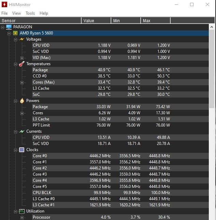Click the Currents green wave icon
216x220 pixels.
tap(22, 131)
